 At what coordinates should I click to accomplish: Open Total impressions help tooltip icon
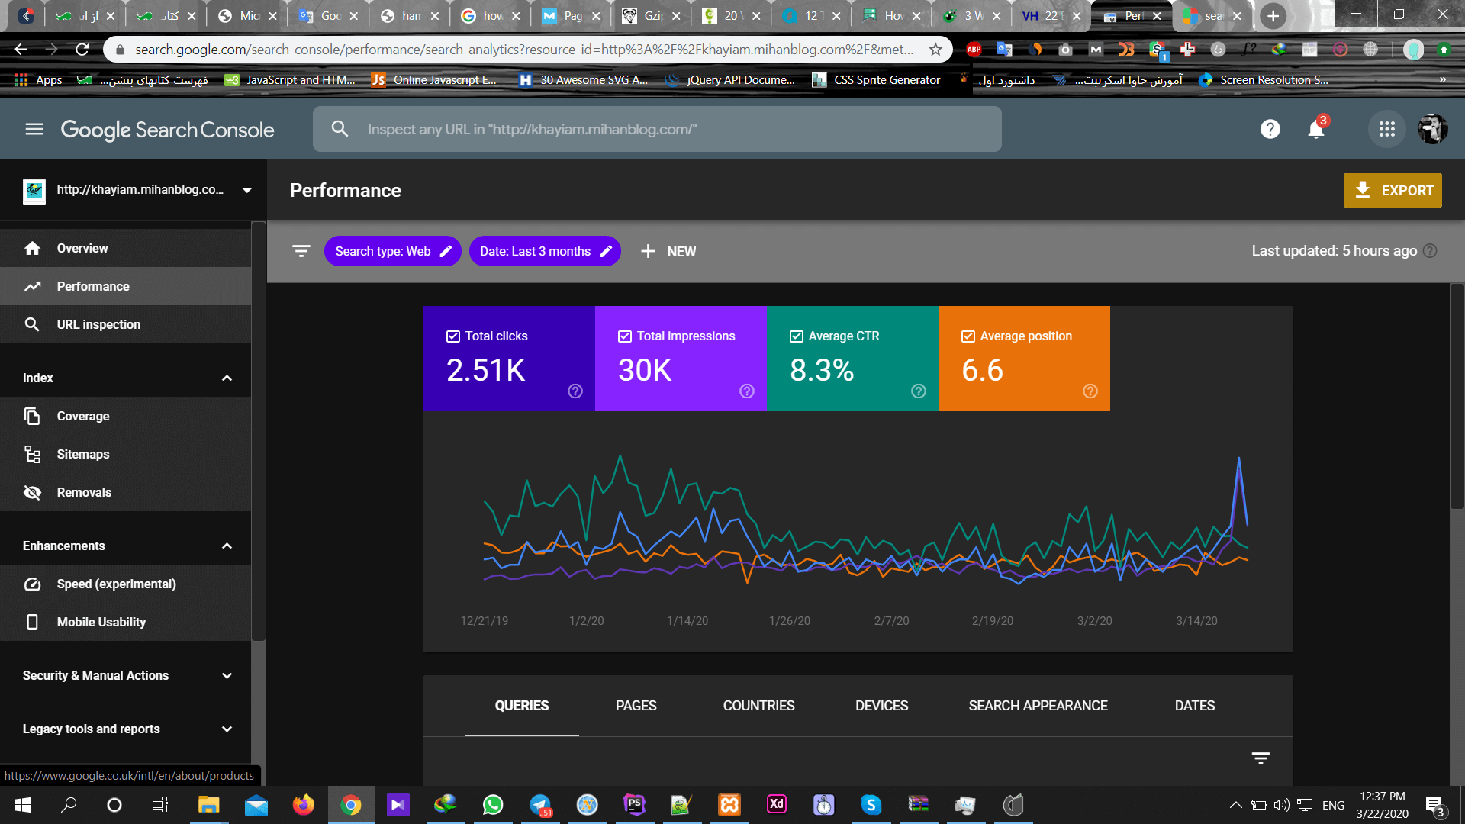point(747,391)
